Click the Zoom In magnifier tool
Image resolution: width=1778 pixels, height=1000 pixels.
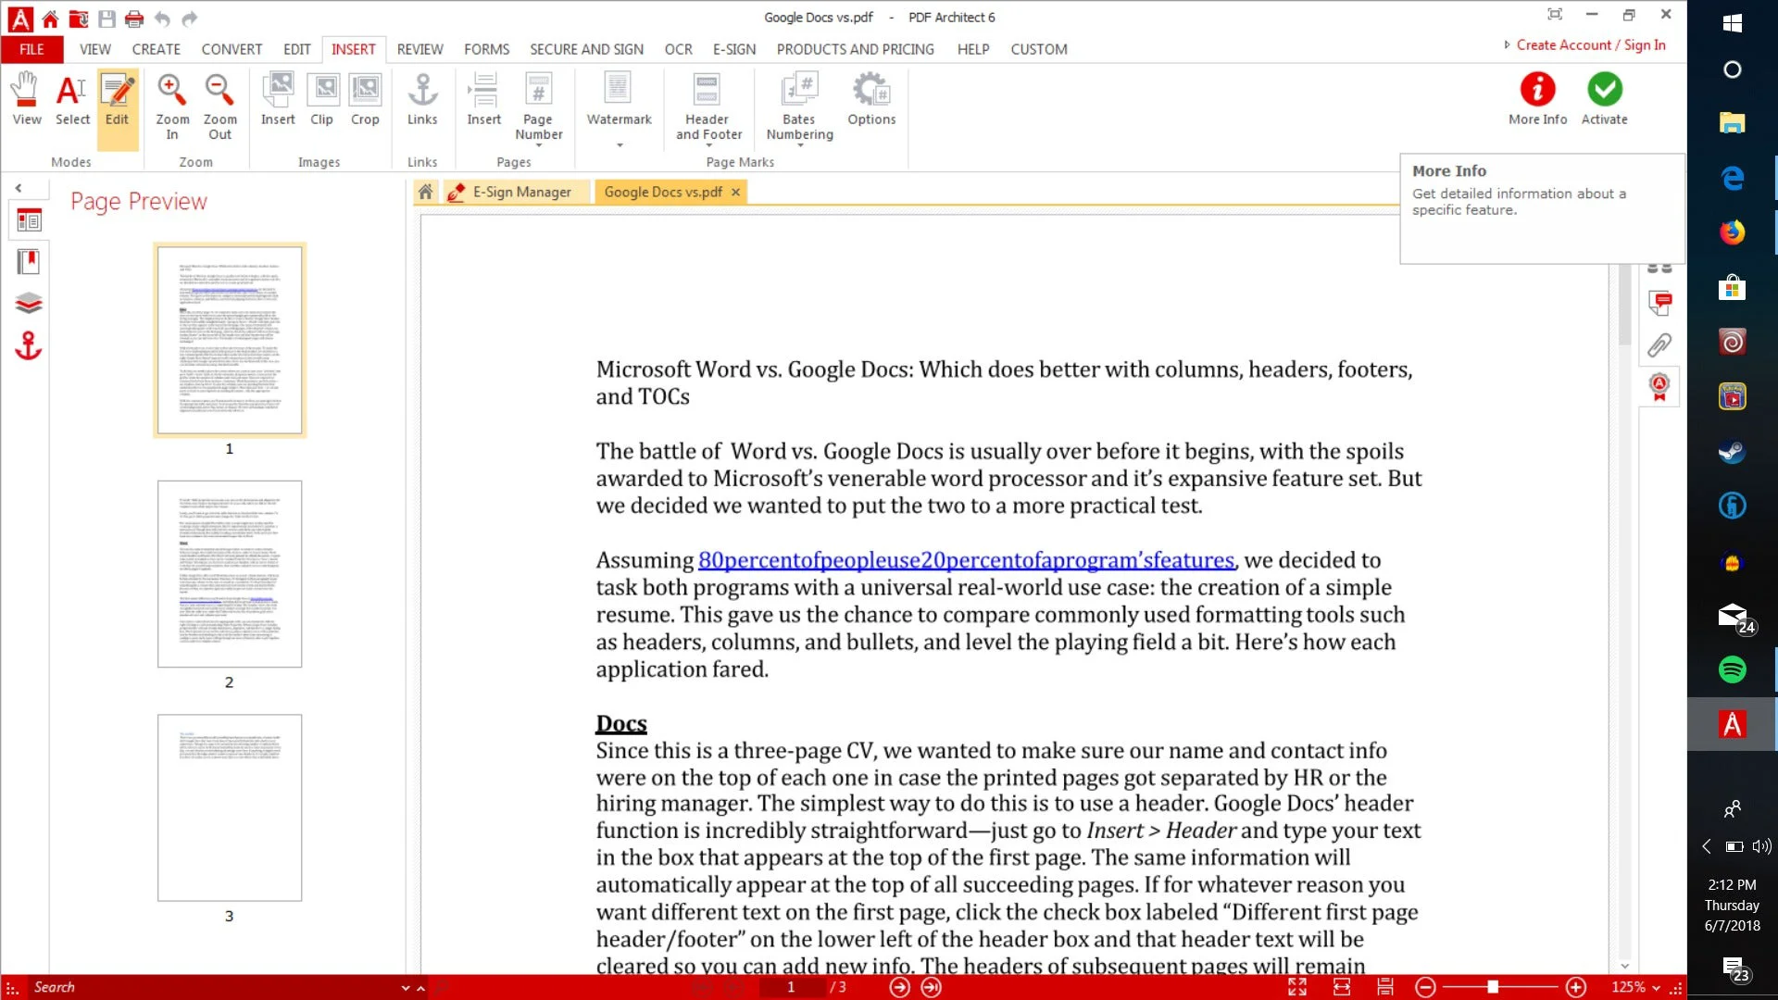click(x=171, y=100)
